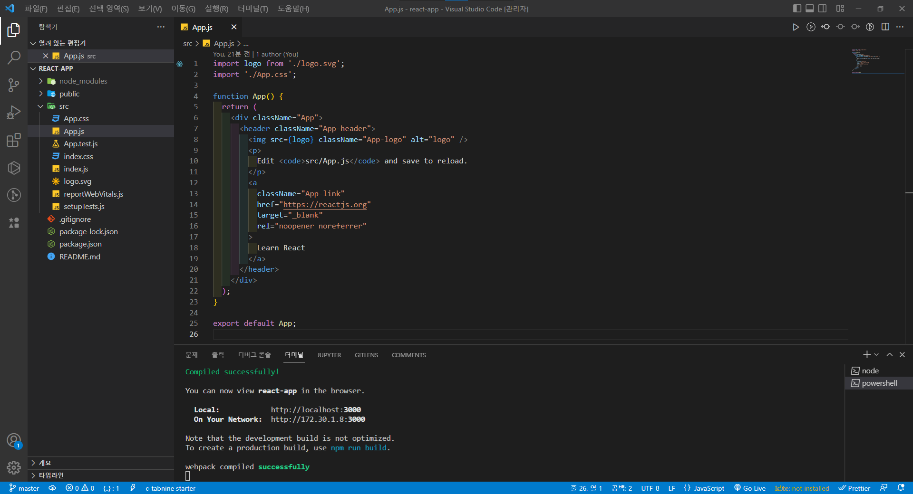Open the Search view in activity bar

(x=14, y=58)
